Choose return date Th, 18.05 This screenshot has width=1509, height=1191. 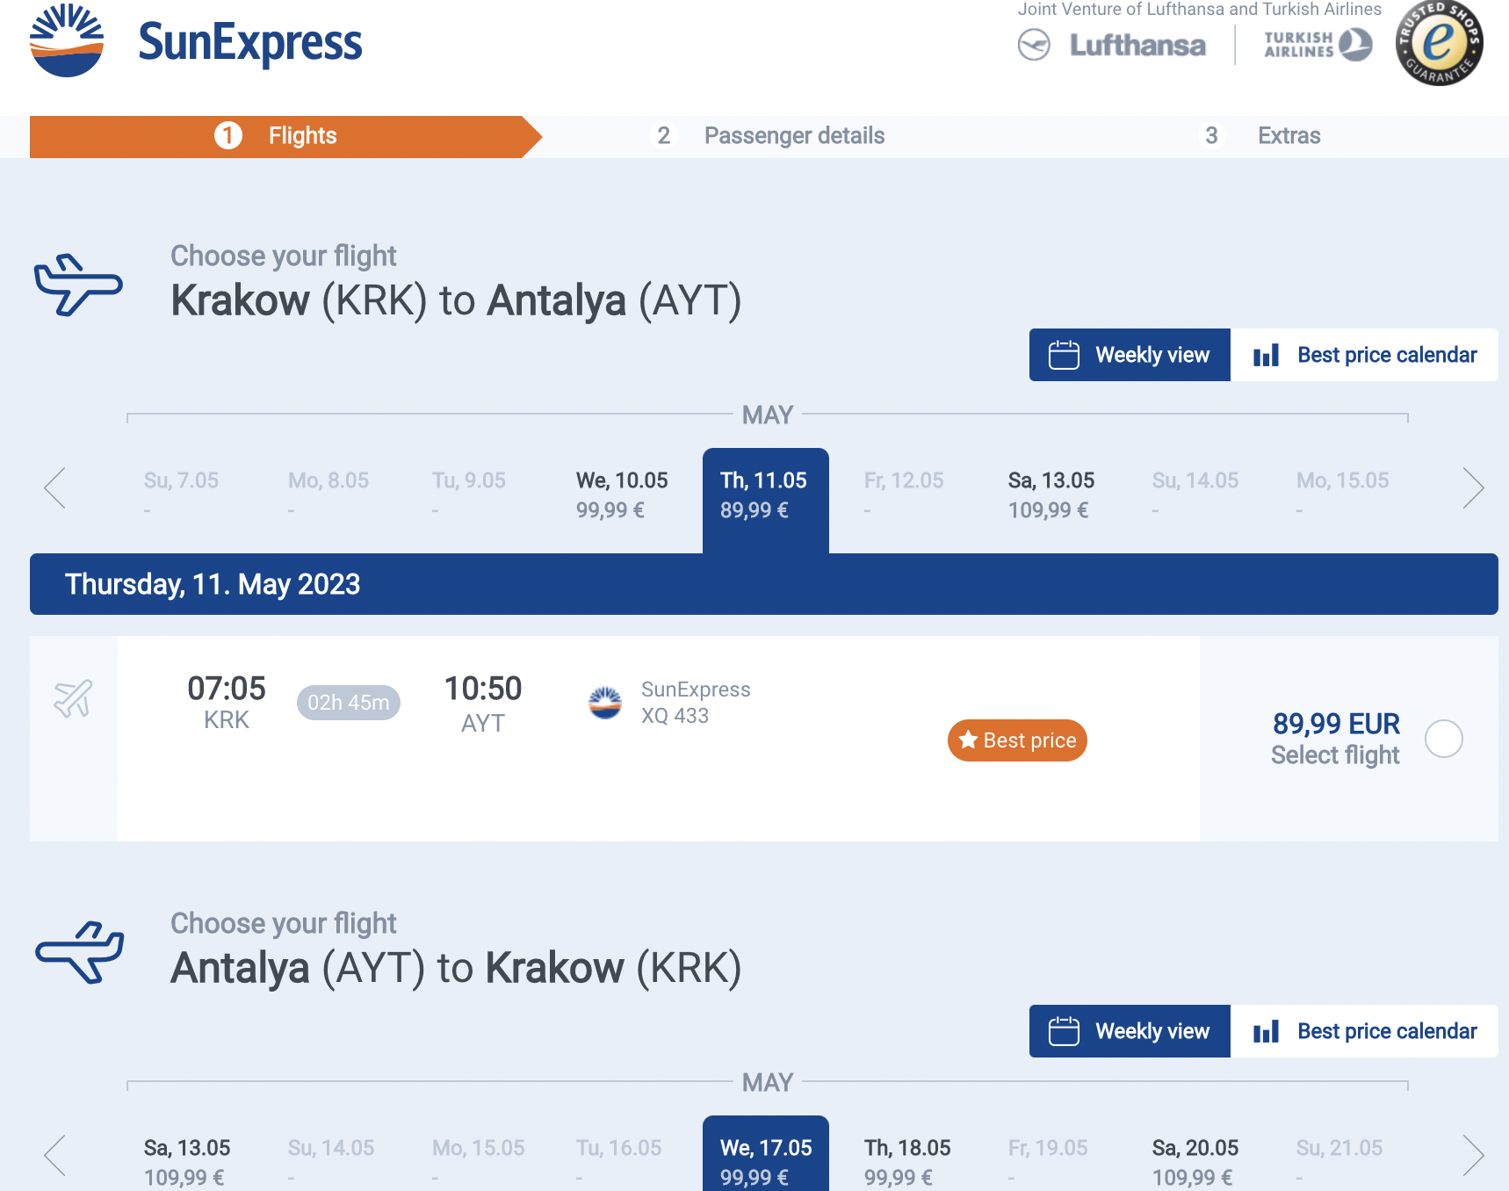tap(907, 1161)
